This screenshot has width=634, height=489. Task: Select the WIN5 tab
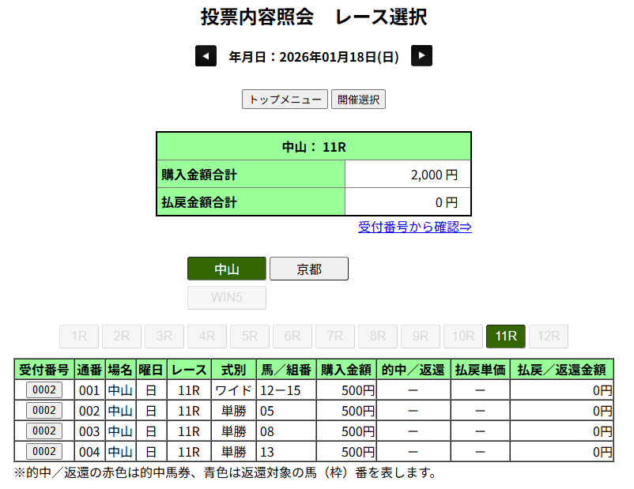227,298
